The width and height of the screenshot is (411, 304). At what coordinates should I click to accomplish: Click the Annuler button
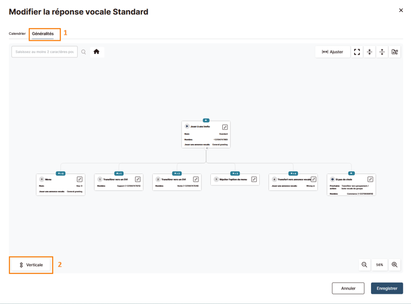click(x=348, y=288)
